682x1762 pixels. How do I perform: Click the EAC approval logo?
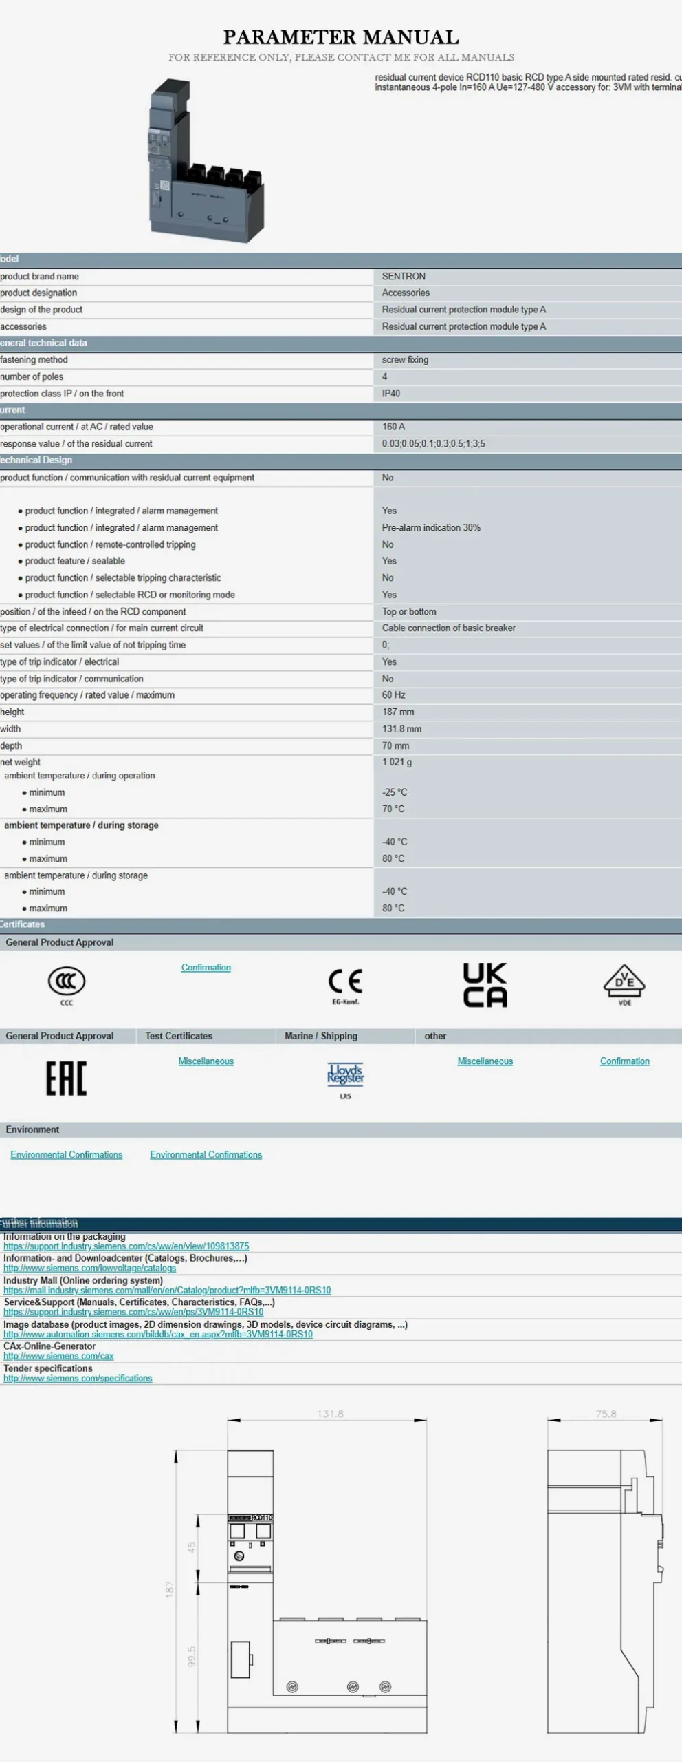pyautogui.click(x=67, y=1079)
